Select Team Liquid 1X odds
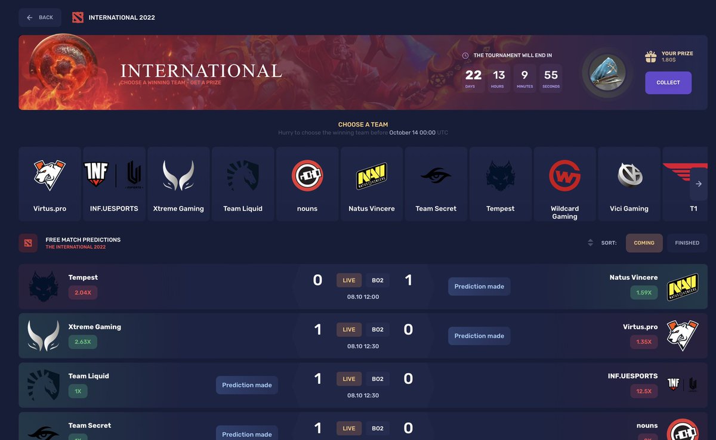716x440 pixels. coord(78,392)
